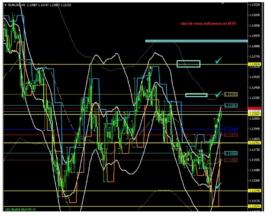Select the small cyan rectangle near 1.12322
This screenshot has width=271, height=217.
(196, 95)
